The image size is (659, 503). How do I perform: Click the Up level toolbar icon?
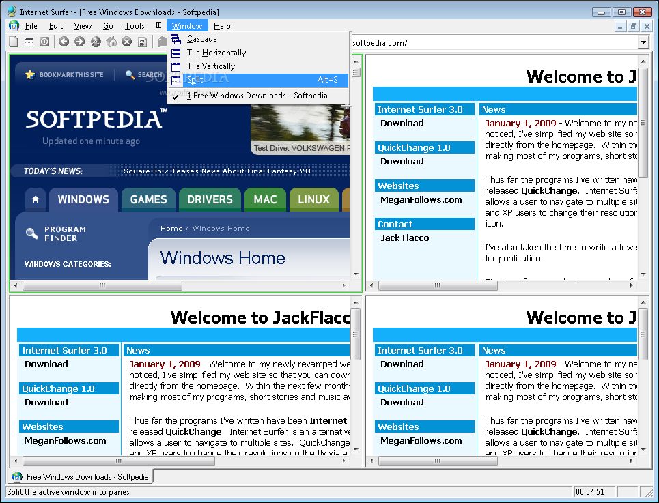[96, 42]
